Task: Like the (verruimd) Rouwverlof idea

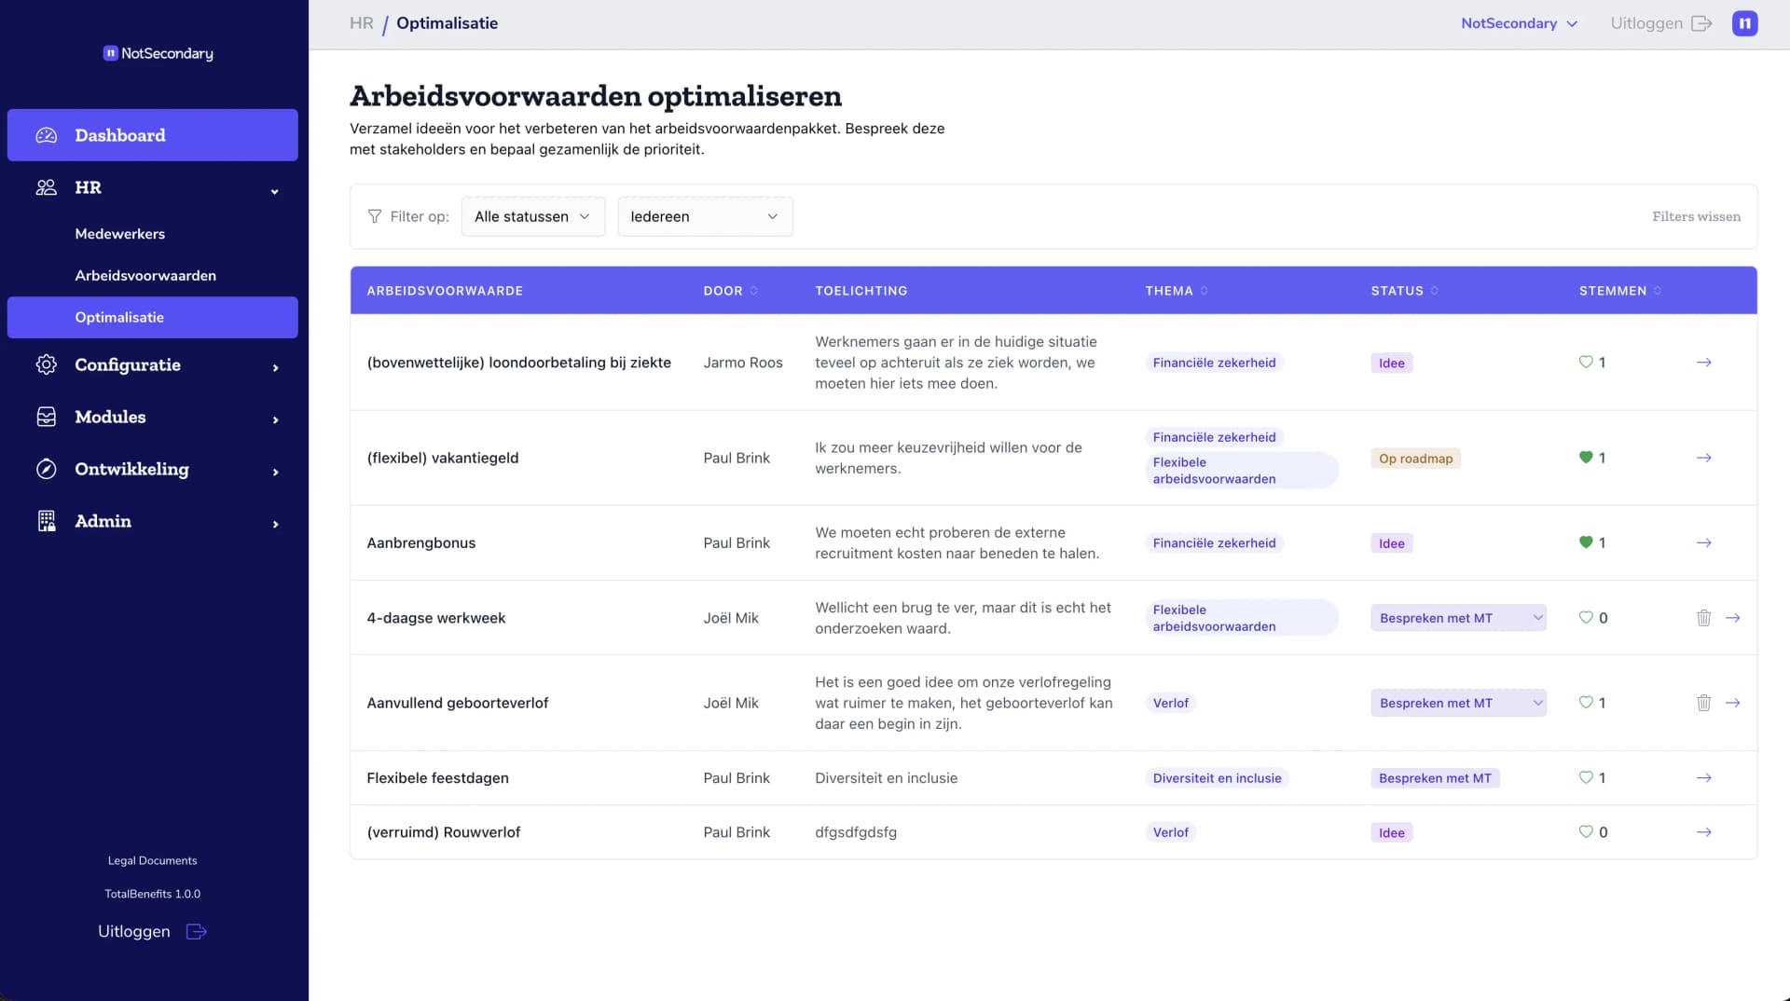Action: tap(1585, 832)
